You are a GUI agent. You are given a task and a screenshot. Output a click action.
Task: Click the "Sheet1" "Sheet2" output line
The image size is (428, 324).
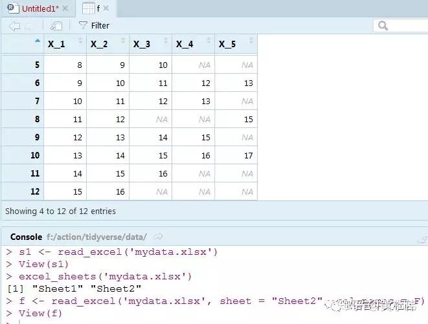pyautogui.click(x=74, y=288)
